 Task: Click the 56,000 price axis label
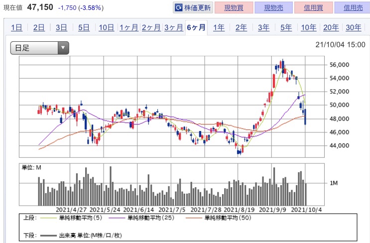point(339,65)
